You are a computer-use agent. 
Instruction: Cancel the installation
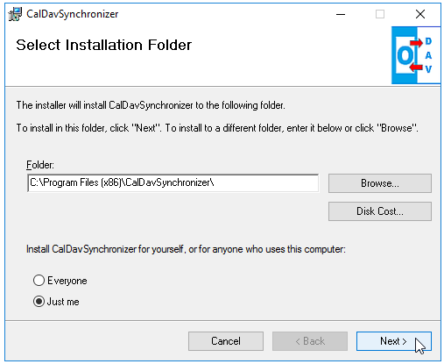click(x=226, y=341)
